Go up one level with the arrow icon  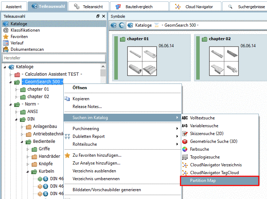click(x=122, y=25)
